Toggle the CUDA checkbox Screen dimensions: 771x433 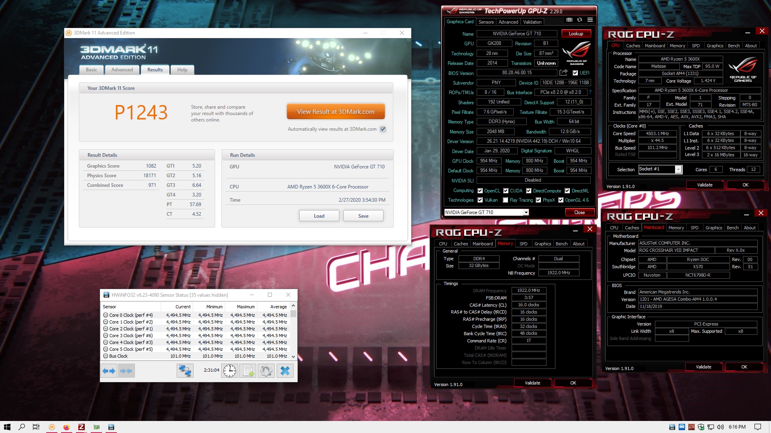click(506, 191)
